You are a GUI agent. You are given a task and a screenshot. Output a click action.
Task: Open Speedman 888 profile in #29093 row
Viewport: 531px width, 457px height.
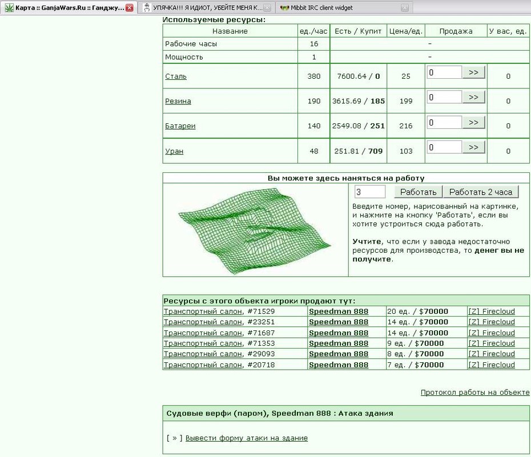(339, 354)
